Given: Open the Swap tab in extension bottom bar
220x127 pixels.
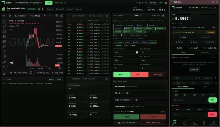Looking at the screenshot, I should click(x=184, y=123).
